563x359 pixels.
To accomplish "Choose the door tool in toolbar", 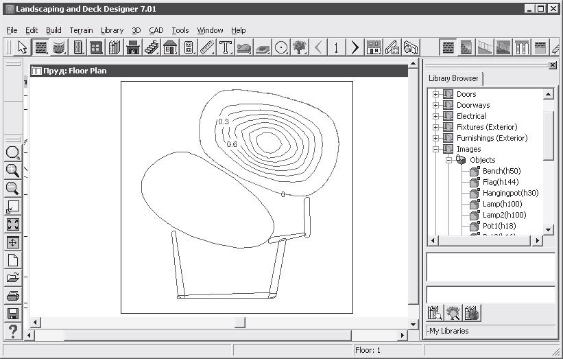I will click(78, 47).
